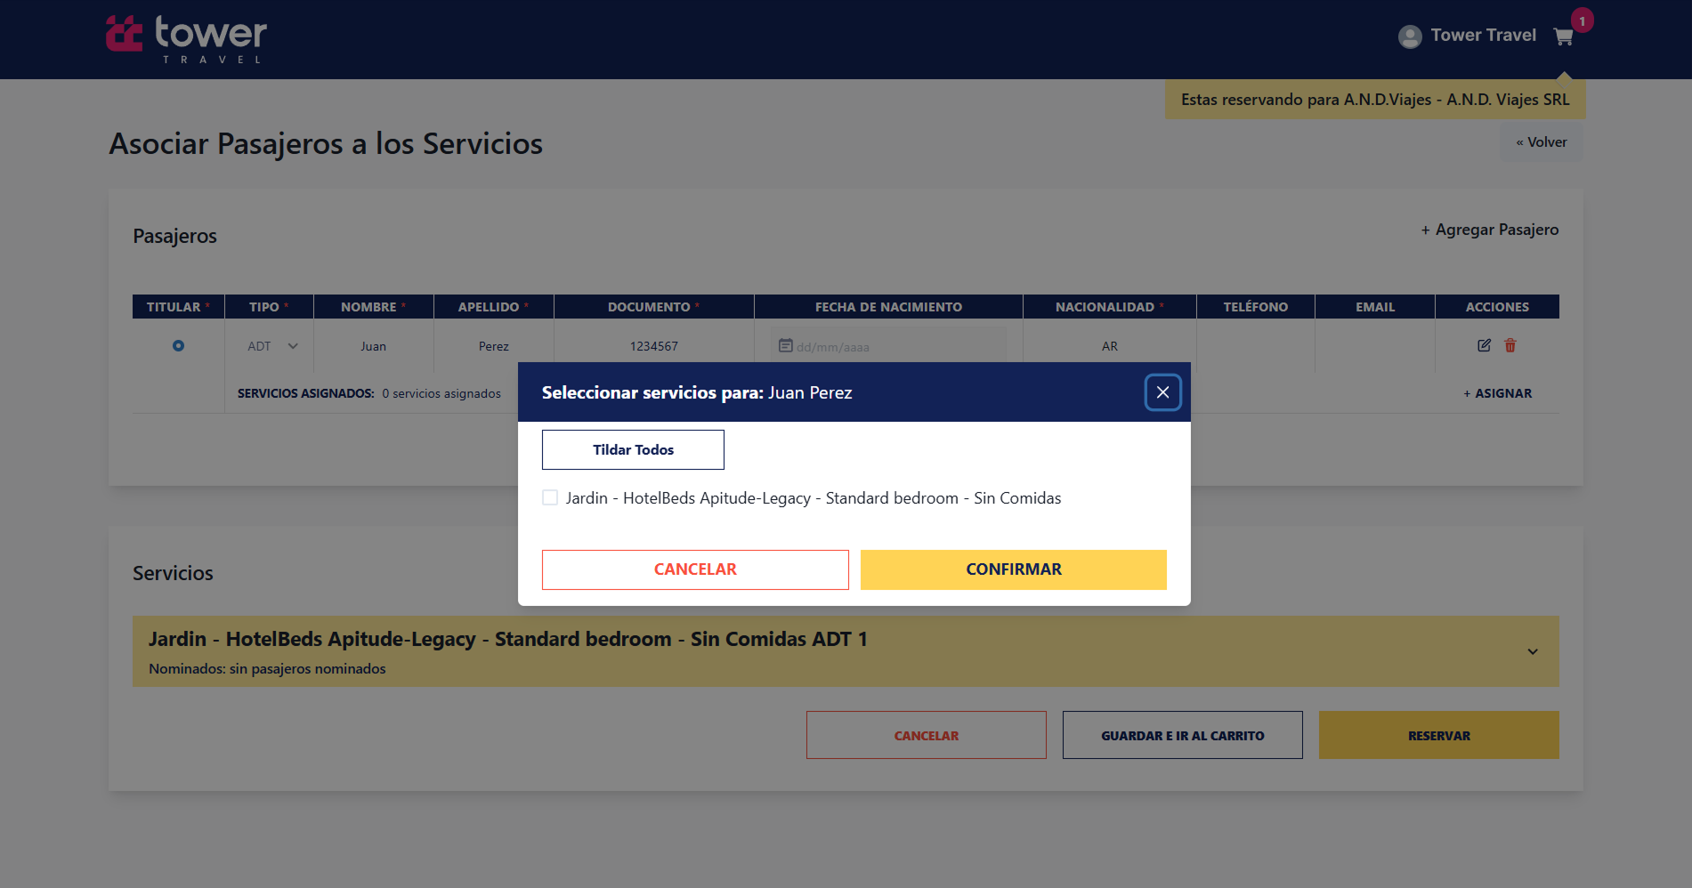Click the Fecha de Nacimiento date input

pos(888,346)
